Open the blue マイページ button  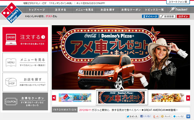pyautogui.click(x=150, y=16)
